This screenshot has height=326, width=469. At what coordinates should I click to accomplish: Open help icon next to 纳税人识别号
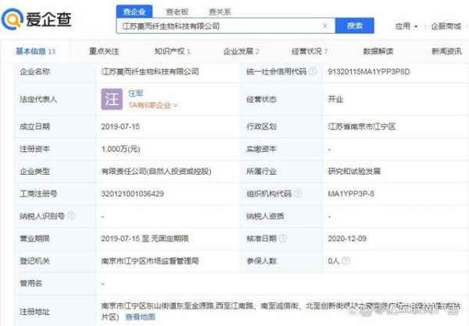[71, 216]
